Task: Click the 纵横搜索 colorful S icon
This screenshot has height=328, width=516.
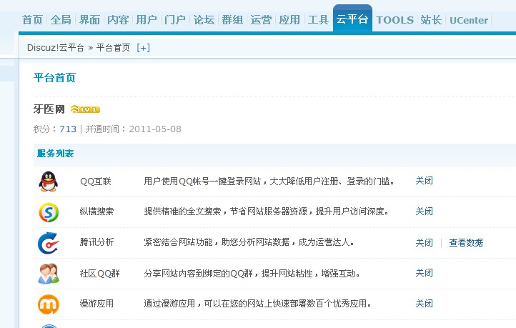Action: [49, 212]
